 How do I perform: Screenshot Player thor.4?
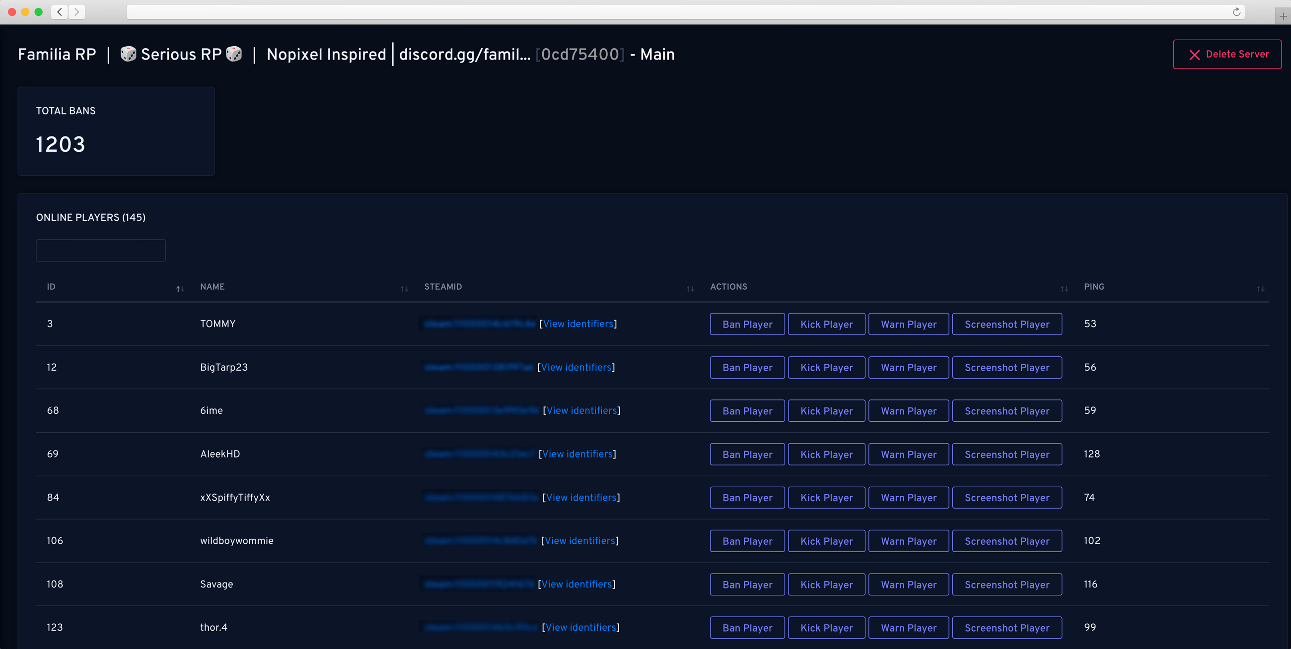tap(1006, 628)
